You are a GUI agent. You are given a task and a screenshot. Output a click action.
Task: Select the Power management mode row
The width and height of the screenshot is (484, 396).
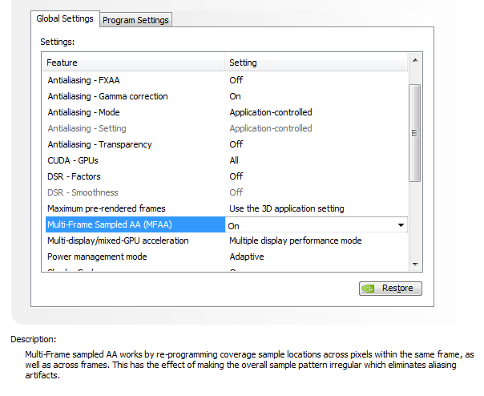225,257
